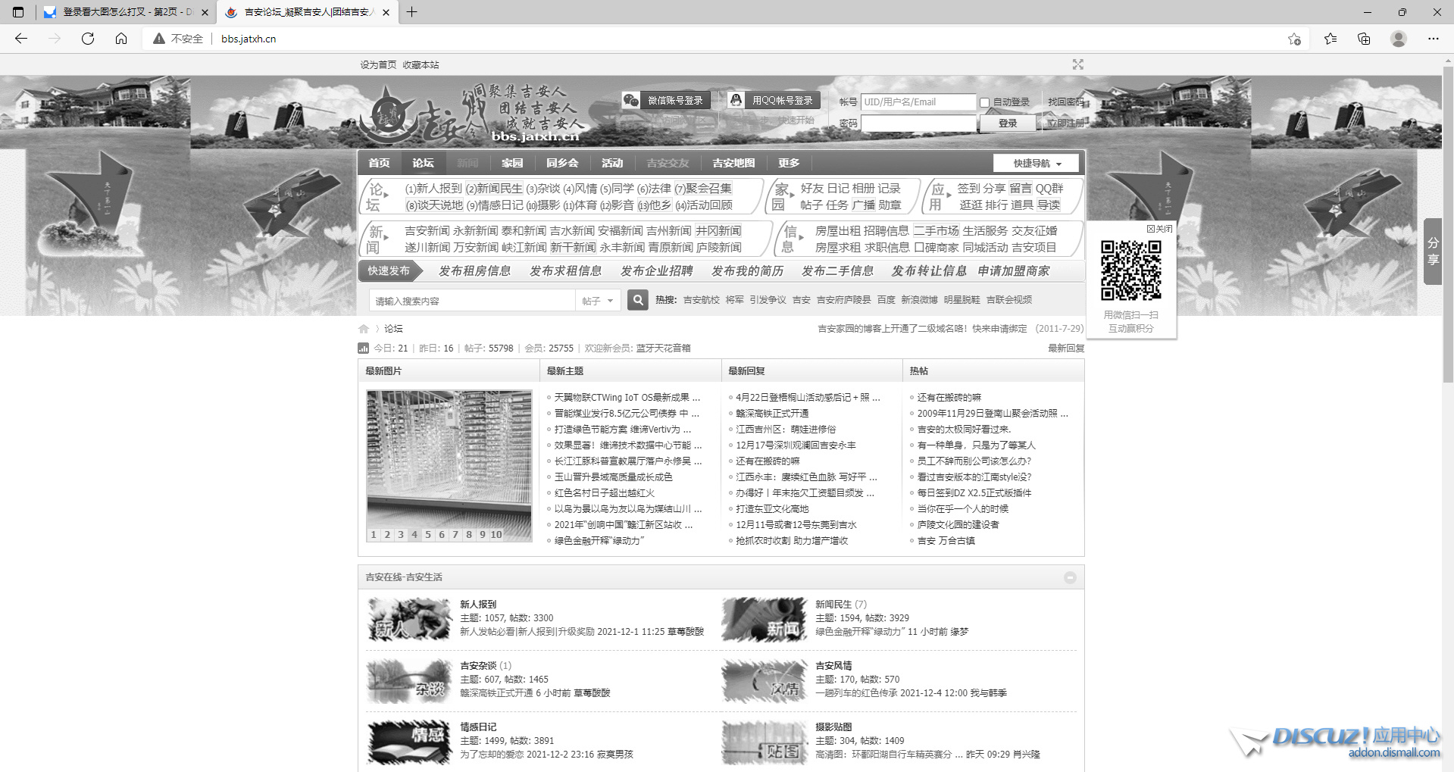Viewport: 1454px width, 772px height.
Task: Reload the current page
Action: 88,39
